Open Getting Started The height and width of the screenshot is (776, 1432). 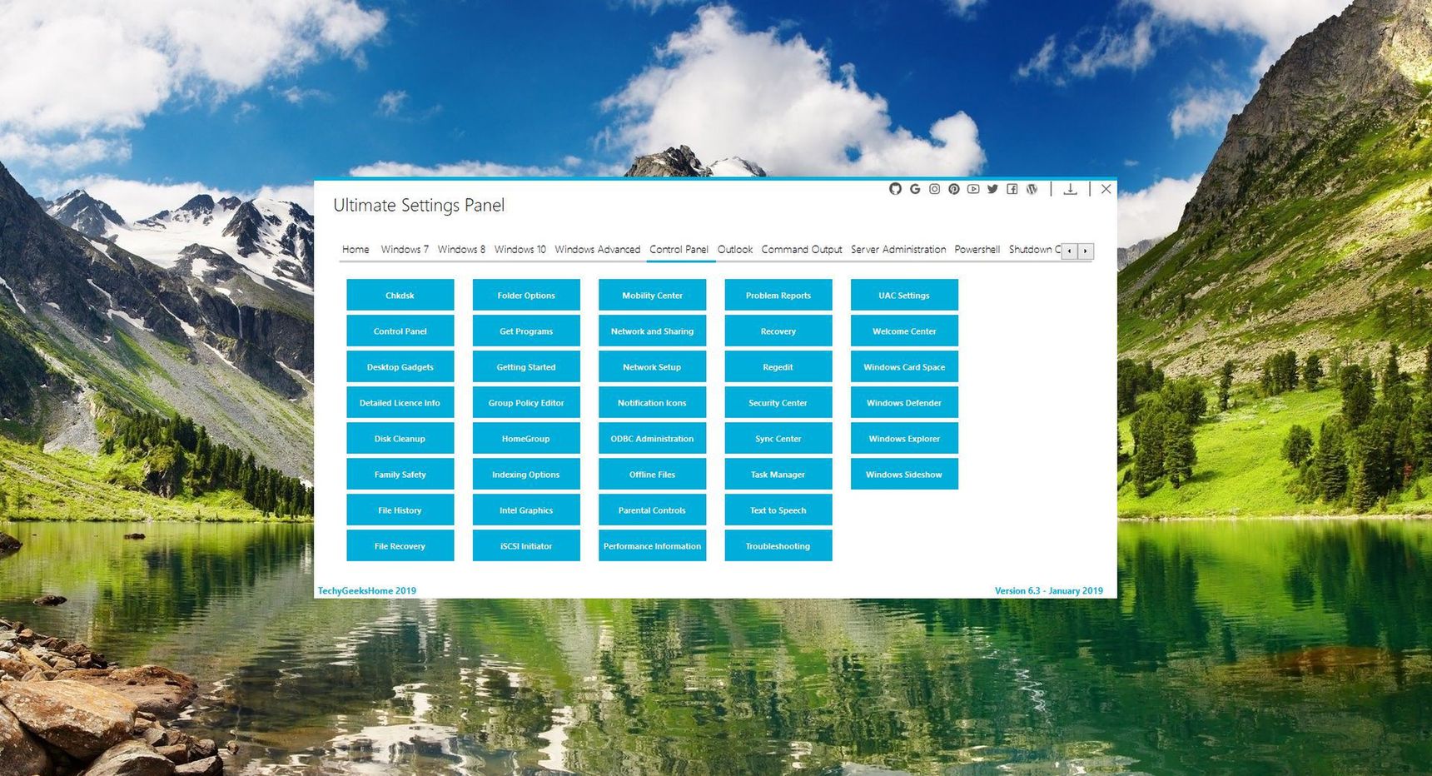click(x=526, y=366)
